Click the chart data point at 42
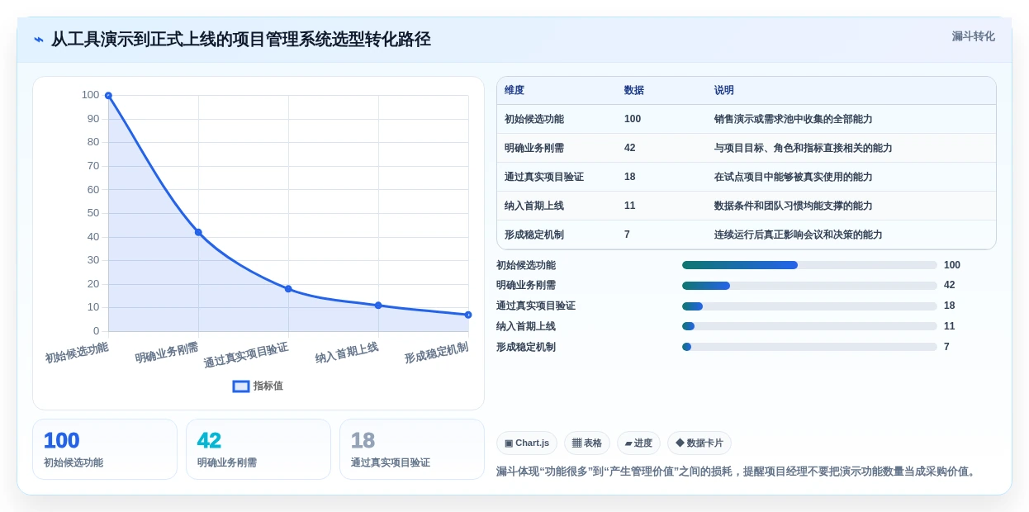The height and width of the screenshot is (512, 1029). click(198, 232)
